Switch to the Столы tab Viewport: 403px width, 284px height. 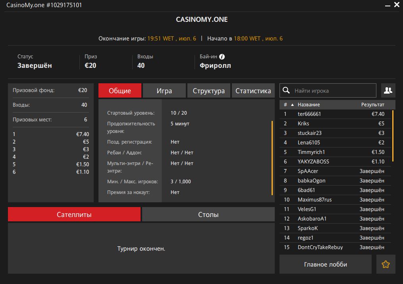208,215
